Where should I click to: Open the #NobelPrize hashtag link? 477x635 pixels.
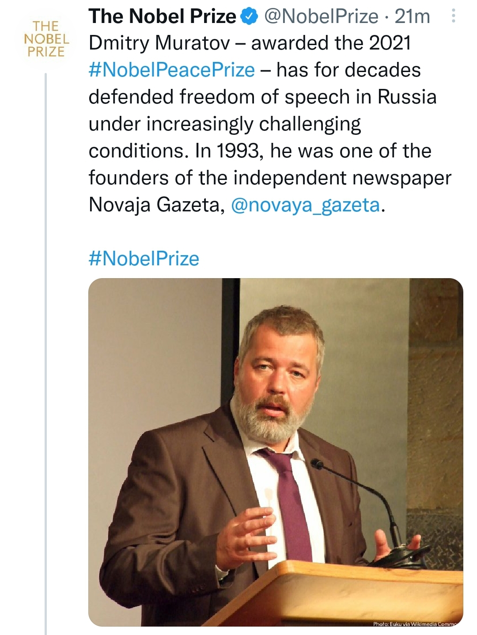144,259
